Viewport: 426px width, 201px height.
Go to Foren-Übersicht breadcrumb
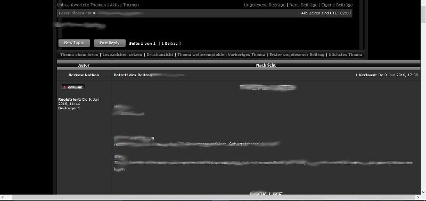click(75, 13)
